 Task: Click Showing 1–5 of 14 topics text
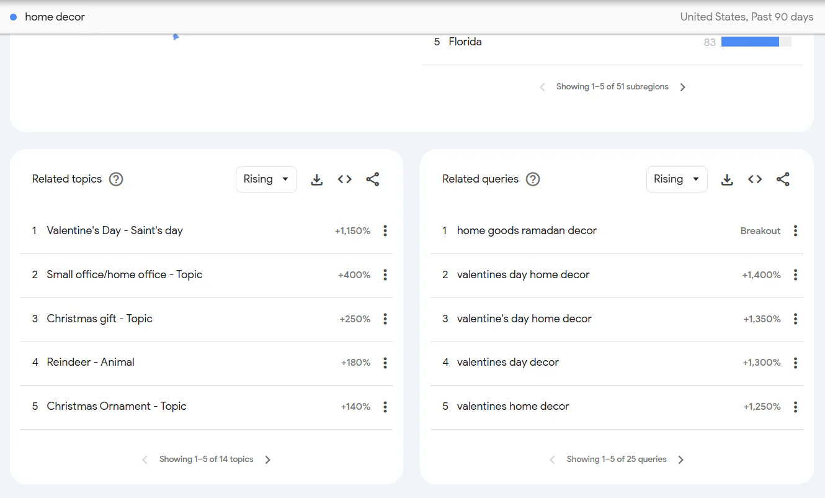[x=206, y=460]
